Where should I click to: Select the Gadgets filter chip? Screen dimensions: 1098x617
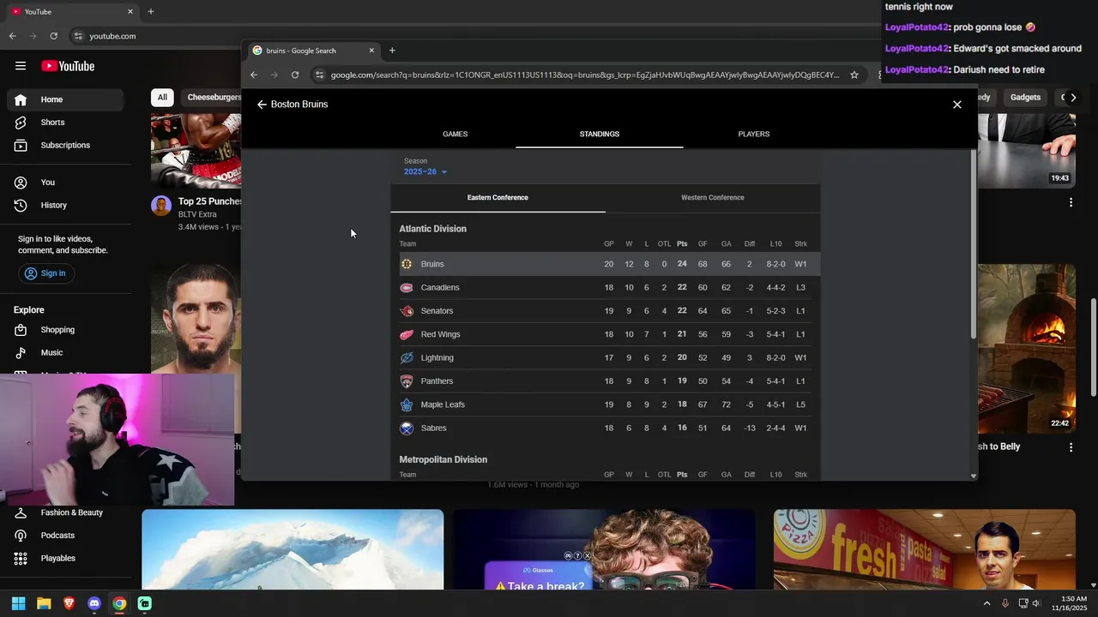click(x=1025, y=98)
